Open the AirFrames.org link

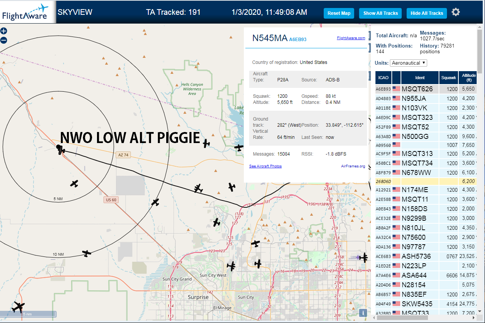[x=353, y=166]
